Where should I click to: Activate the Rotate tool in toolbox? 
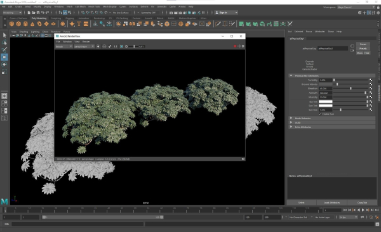point(4,65)
